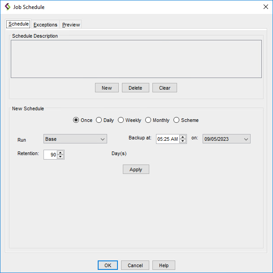Decrease the Backup at time with down arrow

[182, 141]
